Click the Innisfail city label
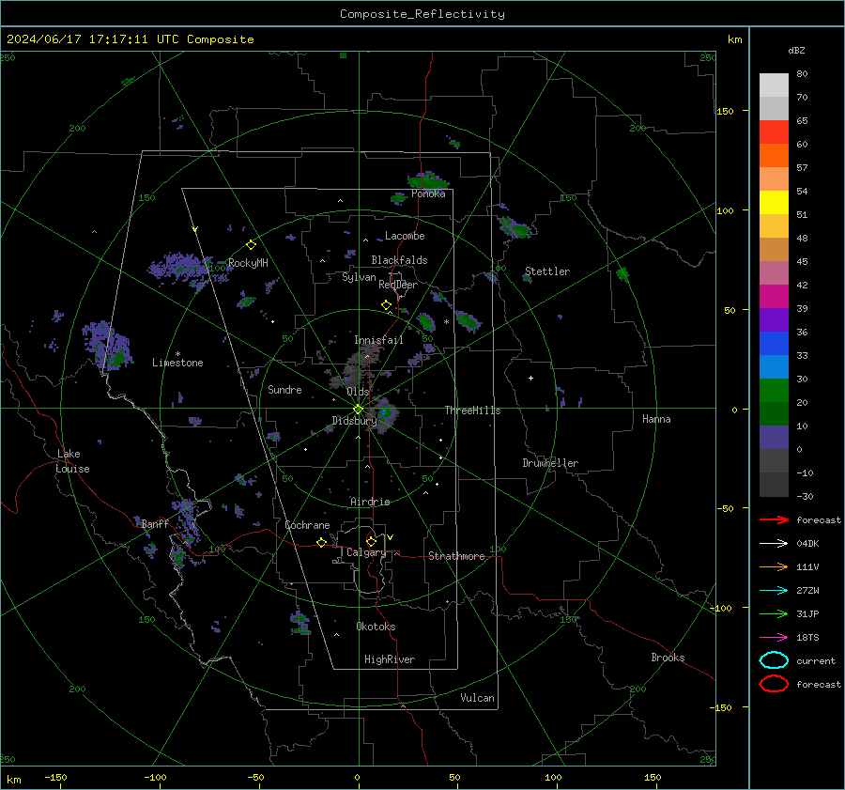Image resolution: width=845 pixels, height=790 pixels. click(x=378, y=340)
